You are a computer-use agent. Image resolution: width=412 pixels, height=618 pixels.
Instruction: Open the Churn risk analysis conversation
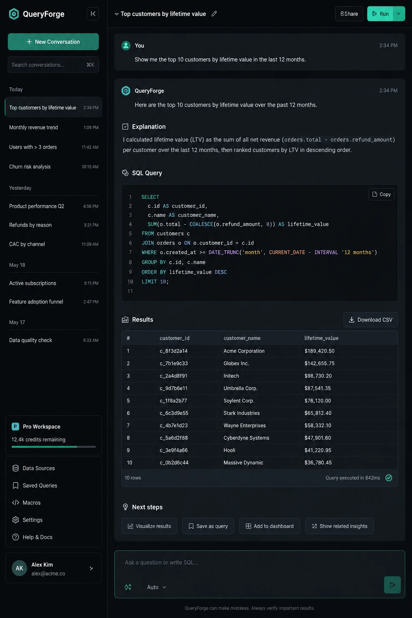(x=54, y=167)
